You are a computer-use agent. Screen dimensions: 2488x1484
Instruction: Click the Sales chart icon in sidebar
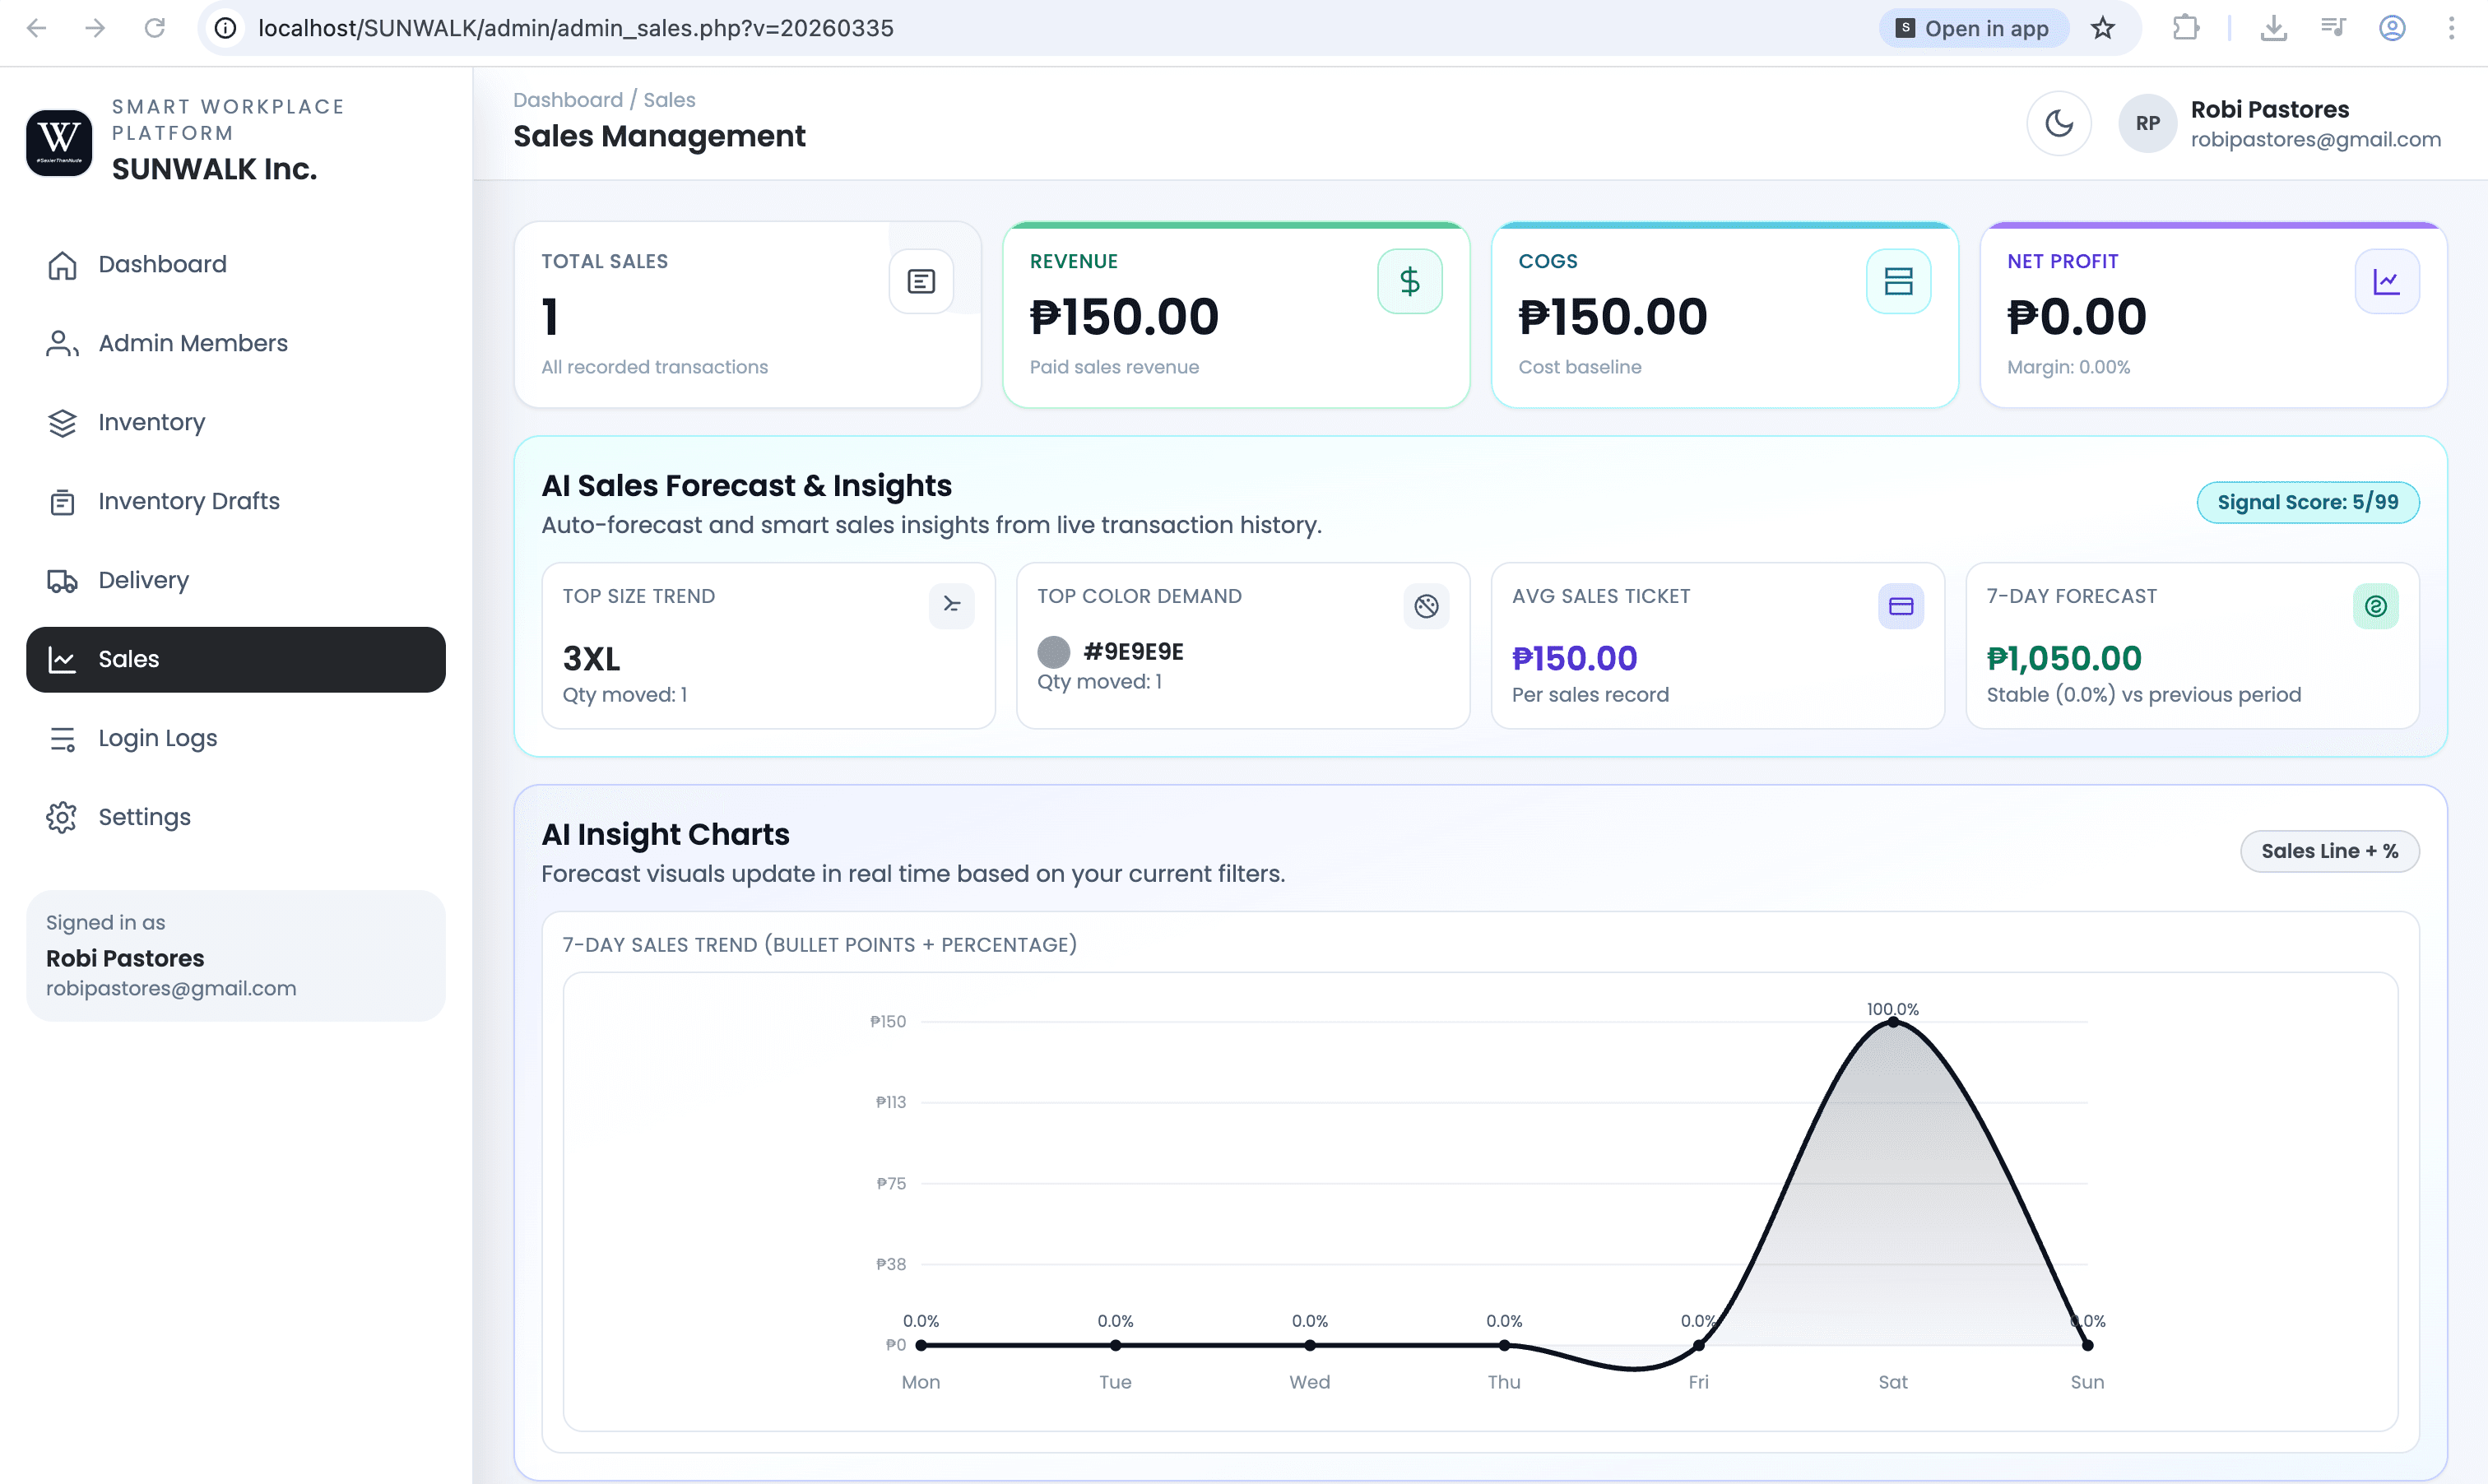tap(62, 660)
